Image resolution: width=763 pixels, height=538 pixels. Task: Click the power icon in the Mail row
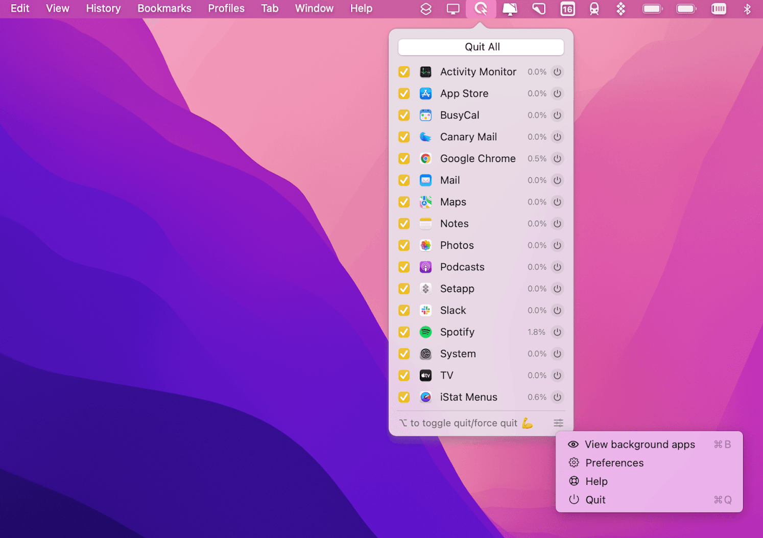click(x=557, y=180)
